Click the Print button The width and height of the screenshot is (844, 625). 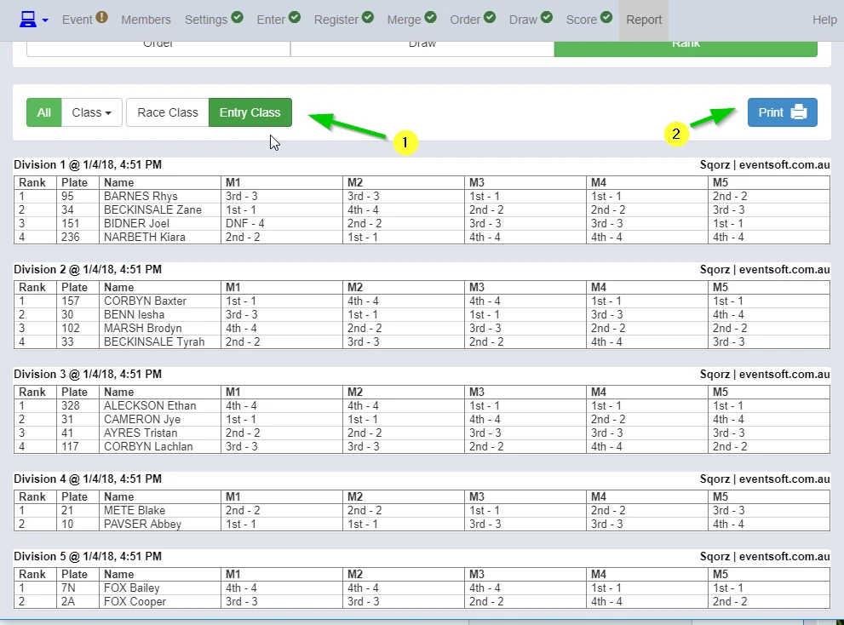click(x=782, y=112)
